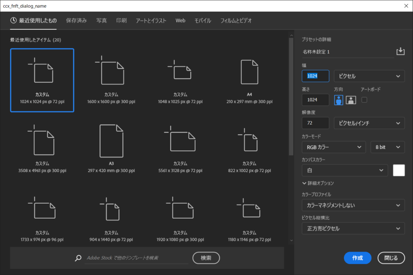
Task: Open the width unit ピクセル dropdown
Action: click(369, 76)
